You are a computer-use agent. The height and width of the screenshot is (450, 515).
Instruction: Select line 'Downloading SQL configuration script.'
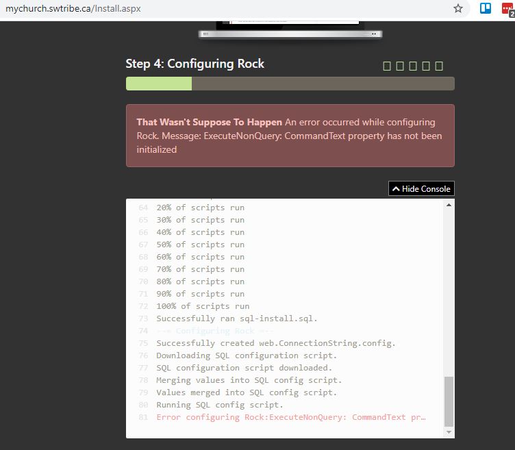pyautogui.click(x=247, y=355)
